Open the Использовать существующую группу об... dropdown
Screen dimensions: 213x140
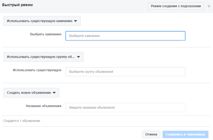pos(43,57)
